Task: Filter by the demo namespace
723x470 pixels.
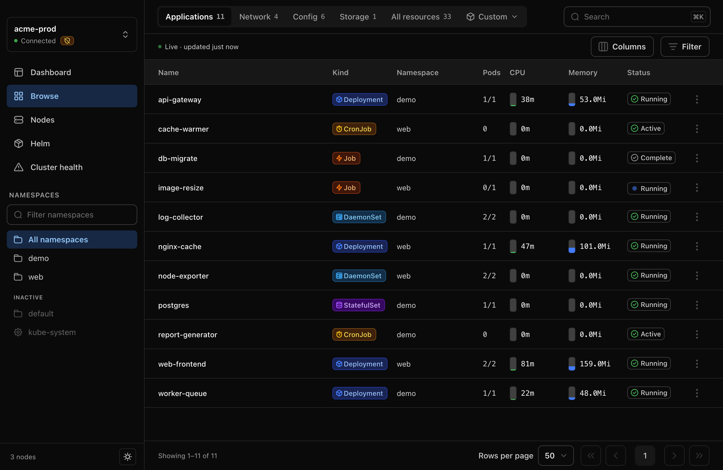Action: point(72,258)
